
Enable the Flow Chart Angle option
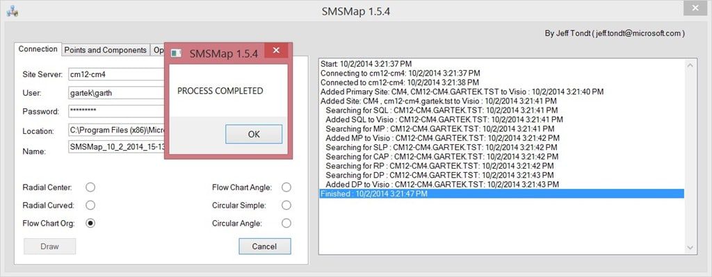click(286, 187)
